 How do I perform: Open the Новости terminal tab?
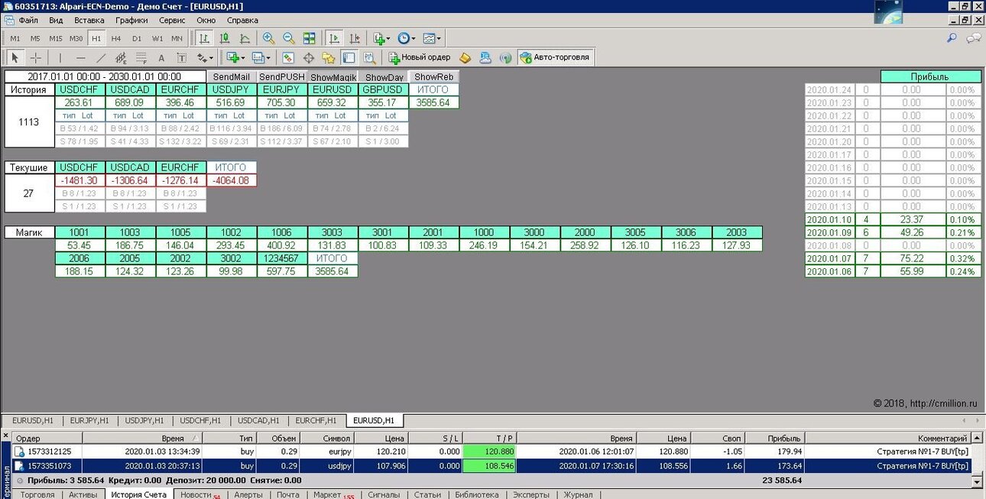[199, 494]
